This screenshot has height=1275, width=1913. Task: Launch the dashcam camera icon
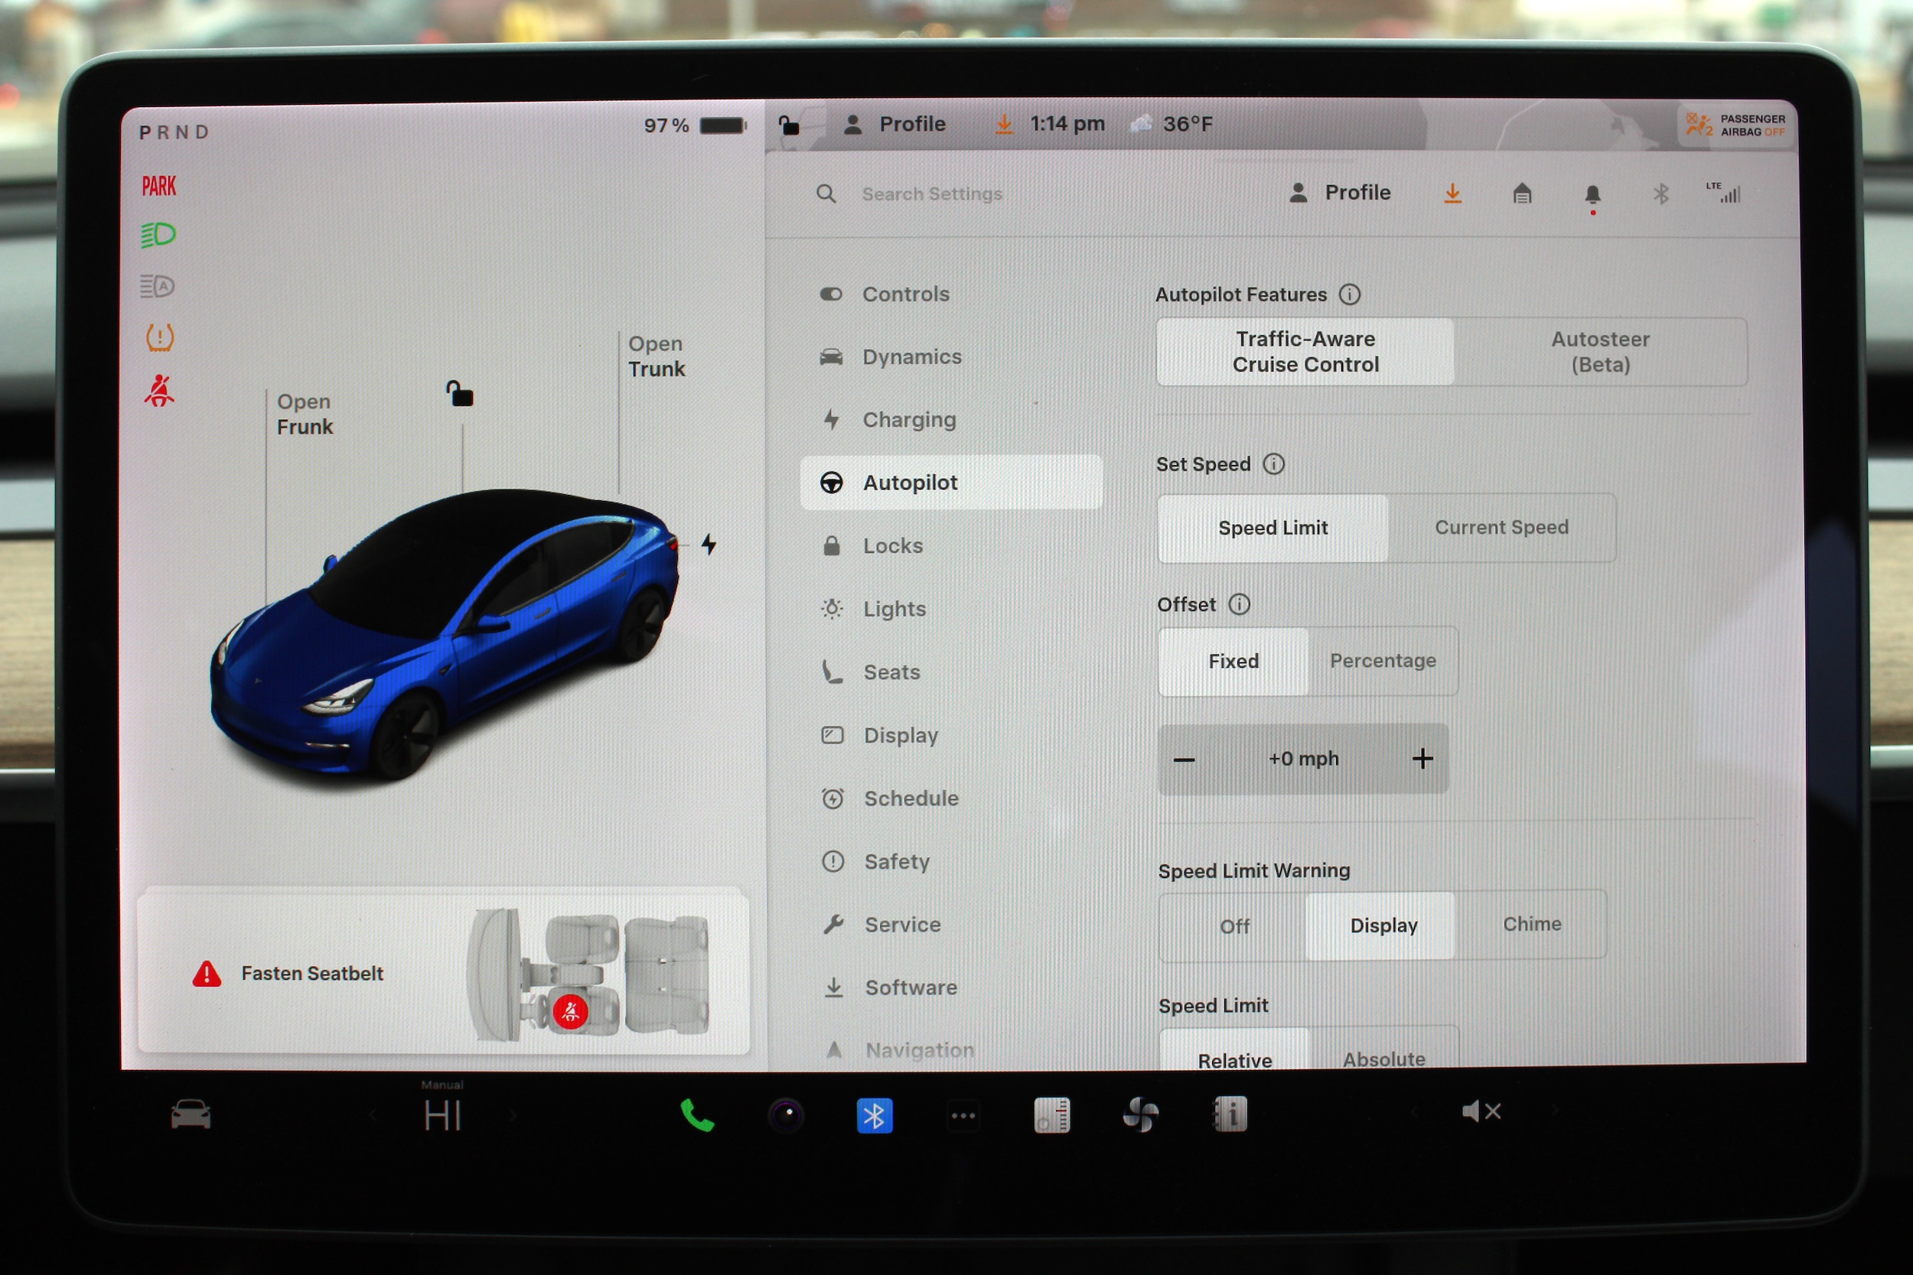(786, 1115)
